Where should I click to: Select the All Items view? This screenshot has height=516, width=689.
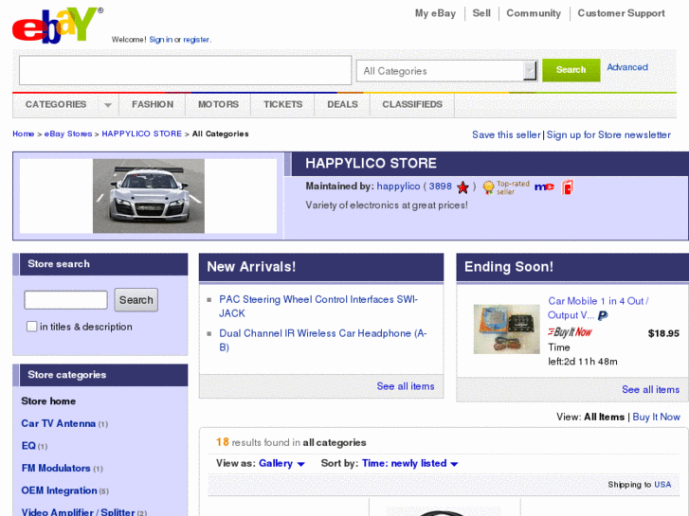tap(604, 417)
